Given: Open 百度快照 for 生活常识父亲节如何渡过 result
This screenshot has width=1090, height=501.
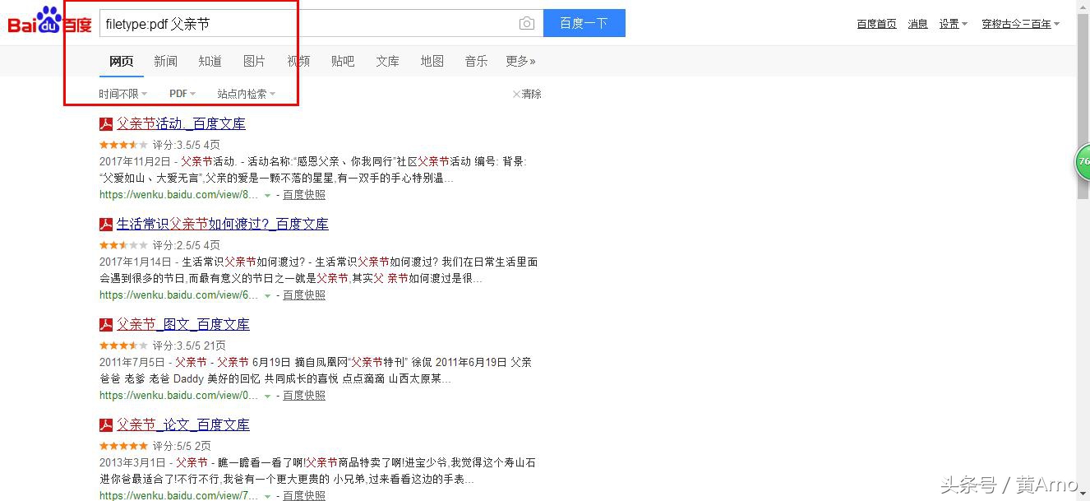Looking at the screenshot, I should (x=304, y=295).
